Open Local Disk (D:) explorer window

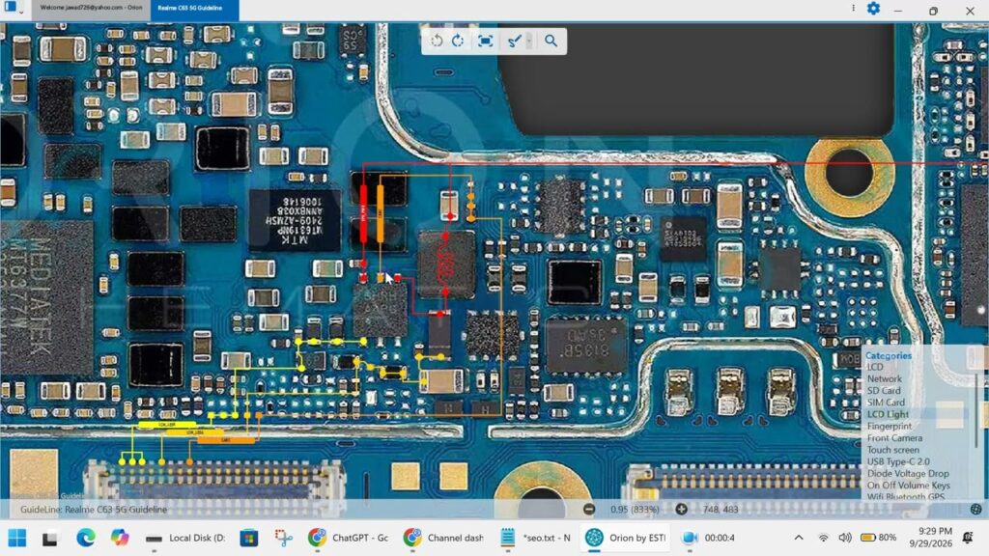184,538
